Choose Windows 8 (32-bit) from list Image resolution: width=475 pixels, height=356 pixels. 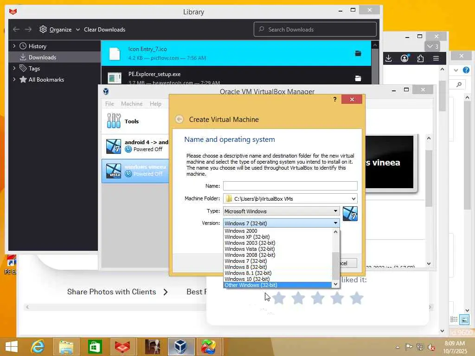point(277,267)
